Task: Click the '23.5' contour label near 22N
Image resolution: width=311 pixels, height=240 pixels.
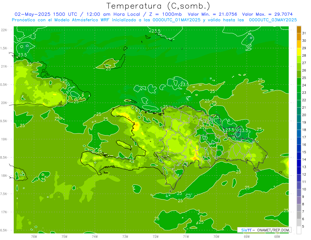Action: pos(156,31)
